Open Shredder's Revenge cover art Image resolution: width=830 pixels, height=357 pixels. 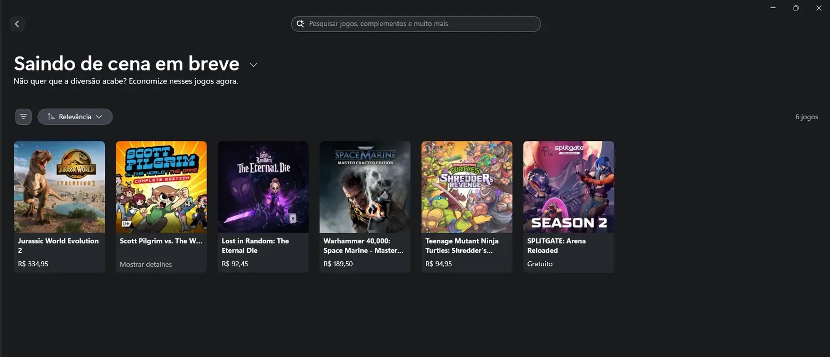tap(467, 187)
